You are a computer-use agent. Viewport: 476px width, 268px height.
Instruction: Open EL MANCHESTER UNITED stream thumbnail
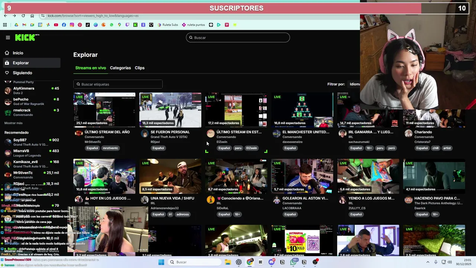pyautogui.click(x=302, y=110)
